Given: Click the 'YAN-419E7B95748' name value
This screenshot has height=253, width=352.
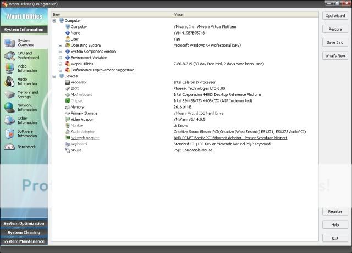Looking at the screenshot, I should click(x=189, y=33).
